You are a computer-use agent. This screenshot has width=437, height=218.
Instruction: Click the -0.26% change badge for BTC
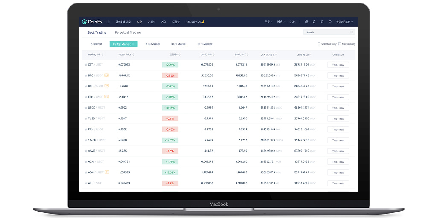170,76
